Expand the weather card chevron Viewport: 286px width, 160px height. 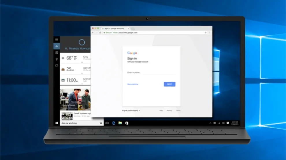tap(82, 62)
